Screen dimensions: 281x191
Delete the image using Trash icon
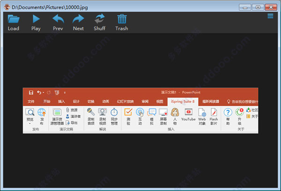(122, 19)
